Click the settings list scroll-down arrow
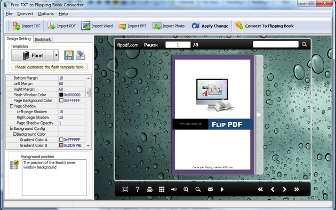 click(88, 146)
